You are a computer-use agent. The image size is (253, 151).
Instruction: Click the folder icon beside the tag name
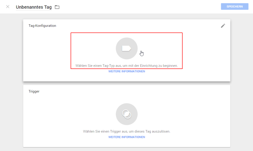pos(57,7)
